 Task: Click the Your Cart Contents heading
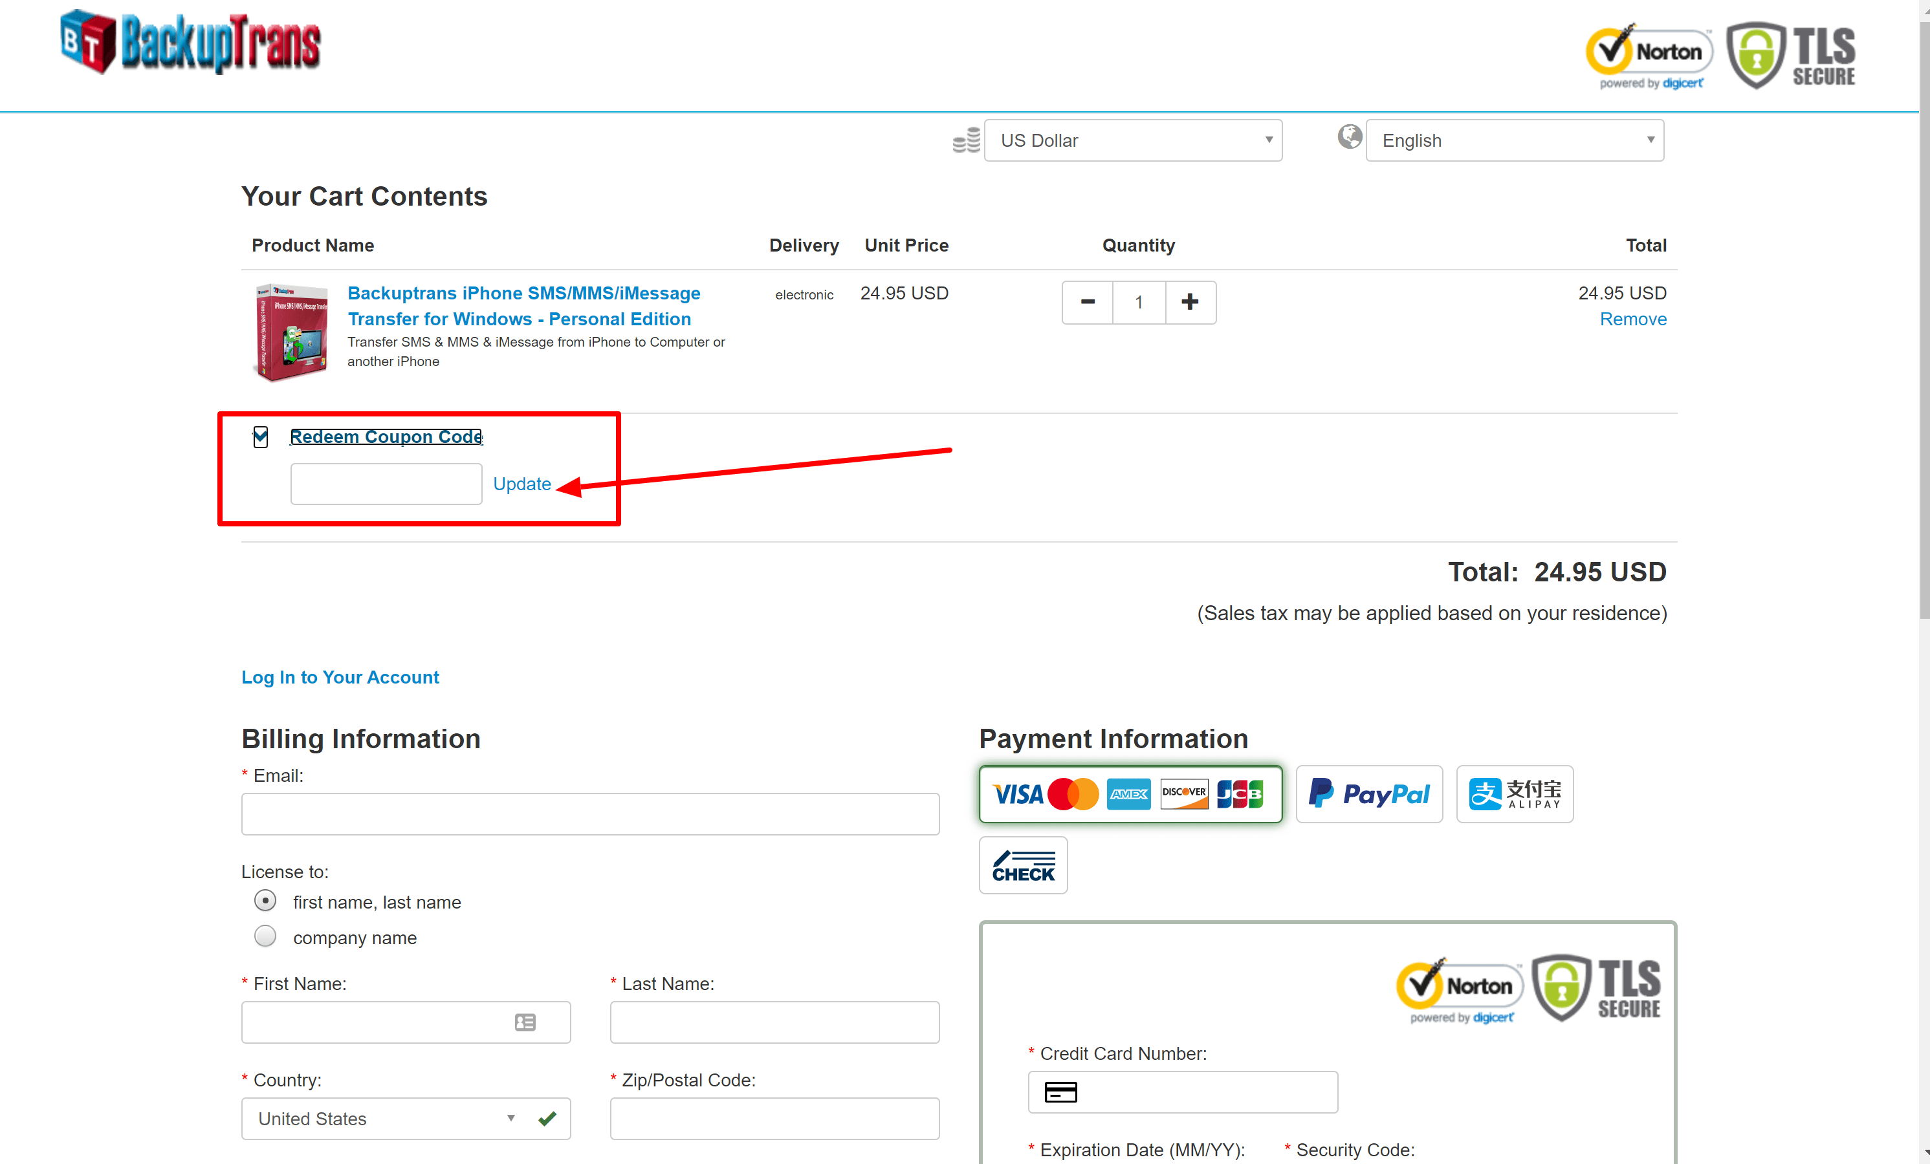click(364, 196)
